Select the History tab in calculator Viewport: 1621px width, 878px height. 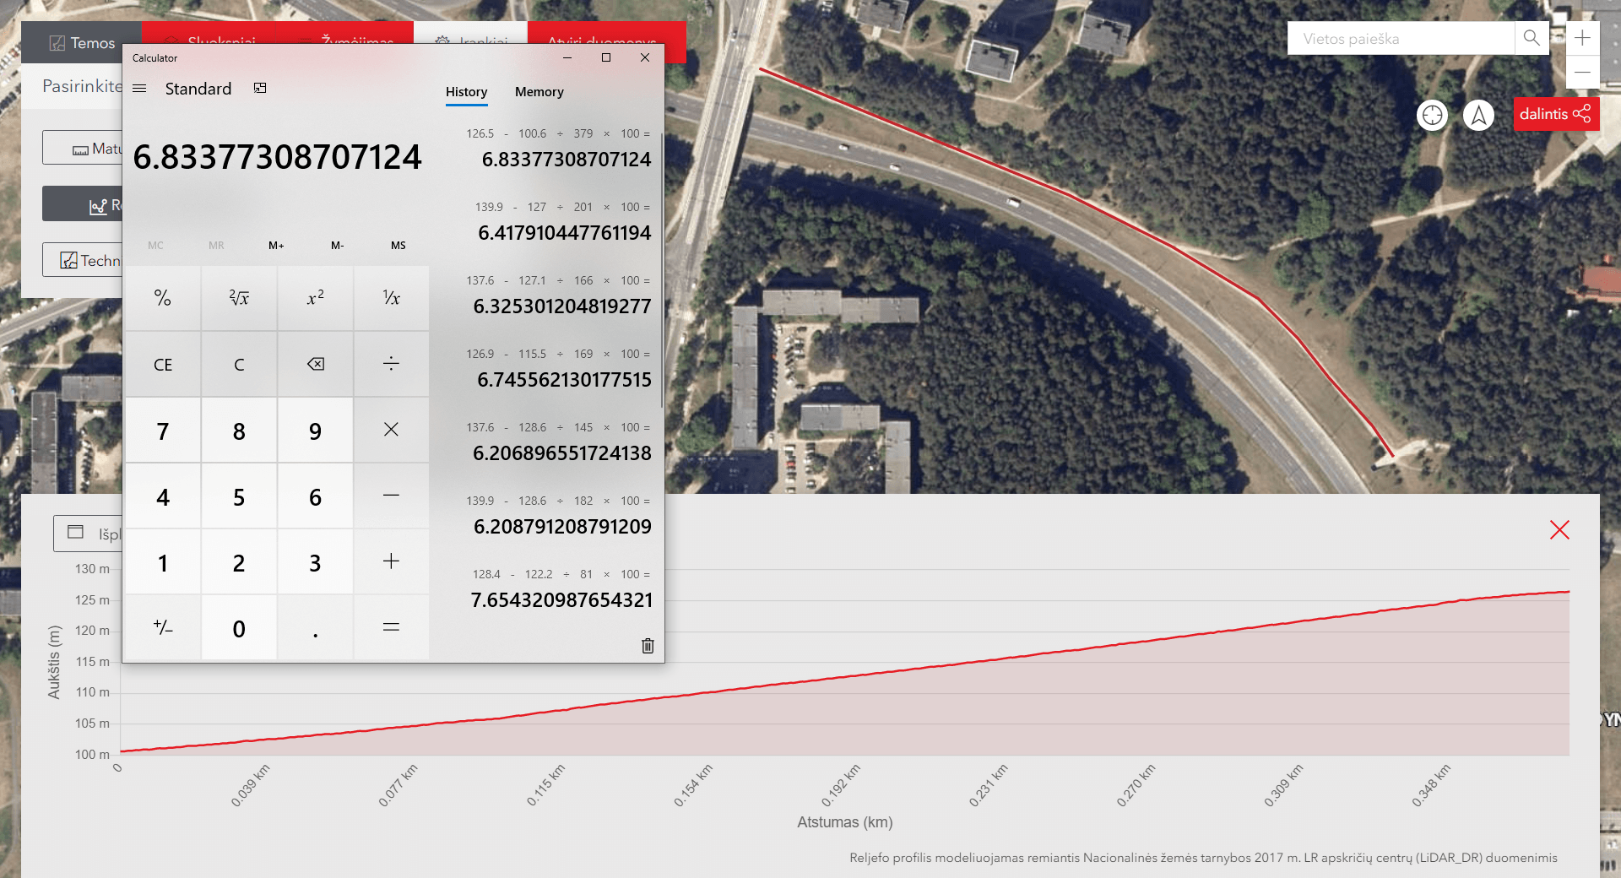click(x=466, y=92)
